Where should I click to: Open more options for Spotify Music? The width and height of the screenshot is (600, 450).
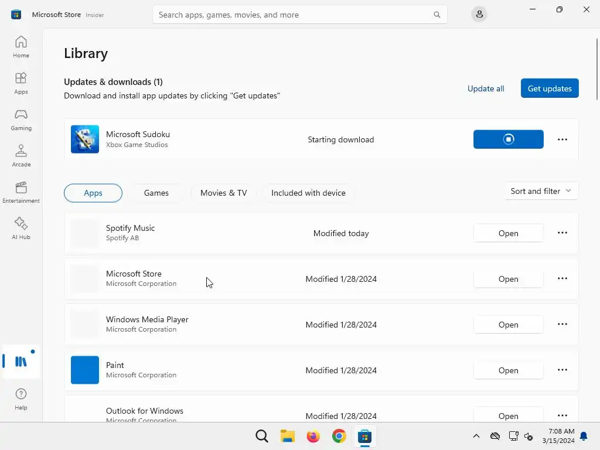pos(562,233)
